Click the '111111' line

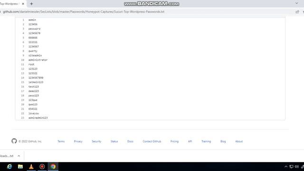coord(33,42)
